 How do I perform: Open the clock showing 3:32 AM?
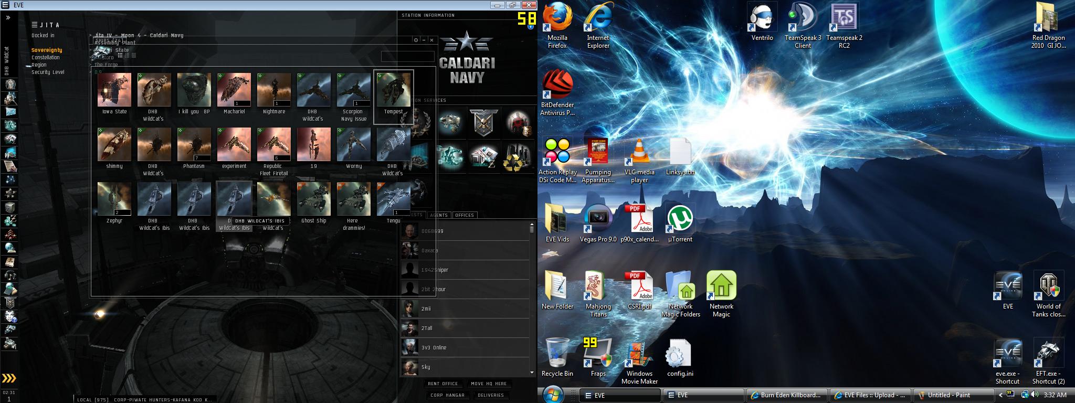pos(1055,395)
